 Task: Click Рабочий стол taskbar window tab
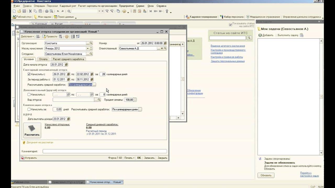[x=29, y=182]
